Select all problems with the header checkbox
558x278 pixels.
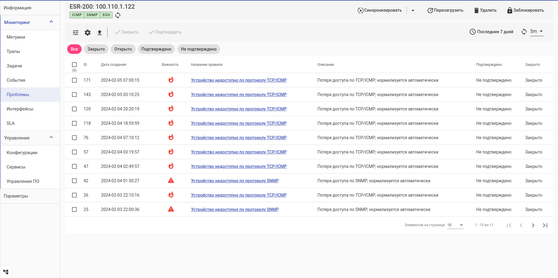[x=74, y=65]
